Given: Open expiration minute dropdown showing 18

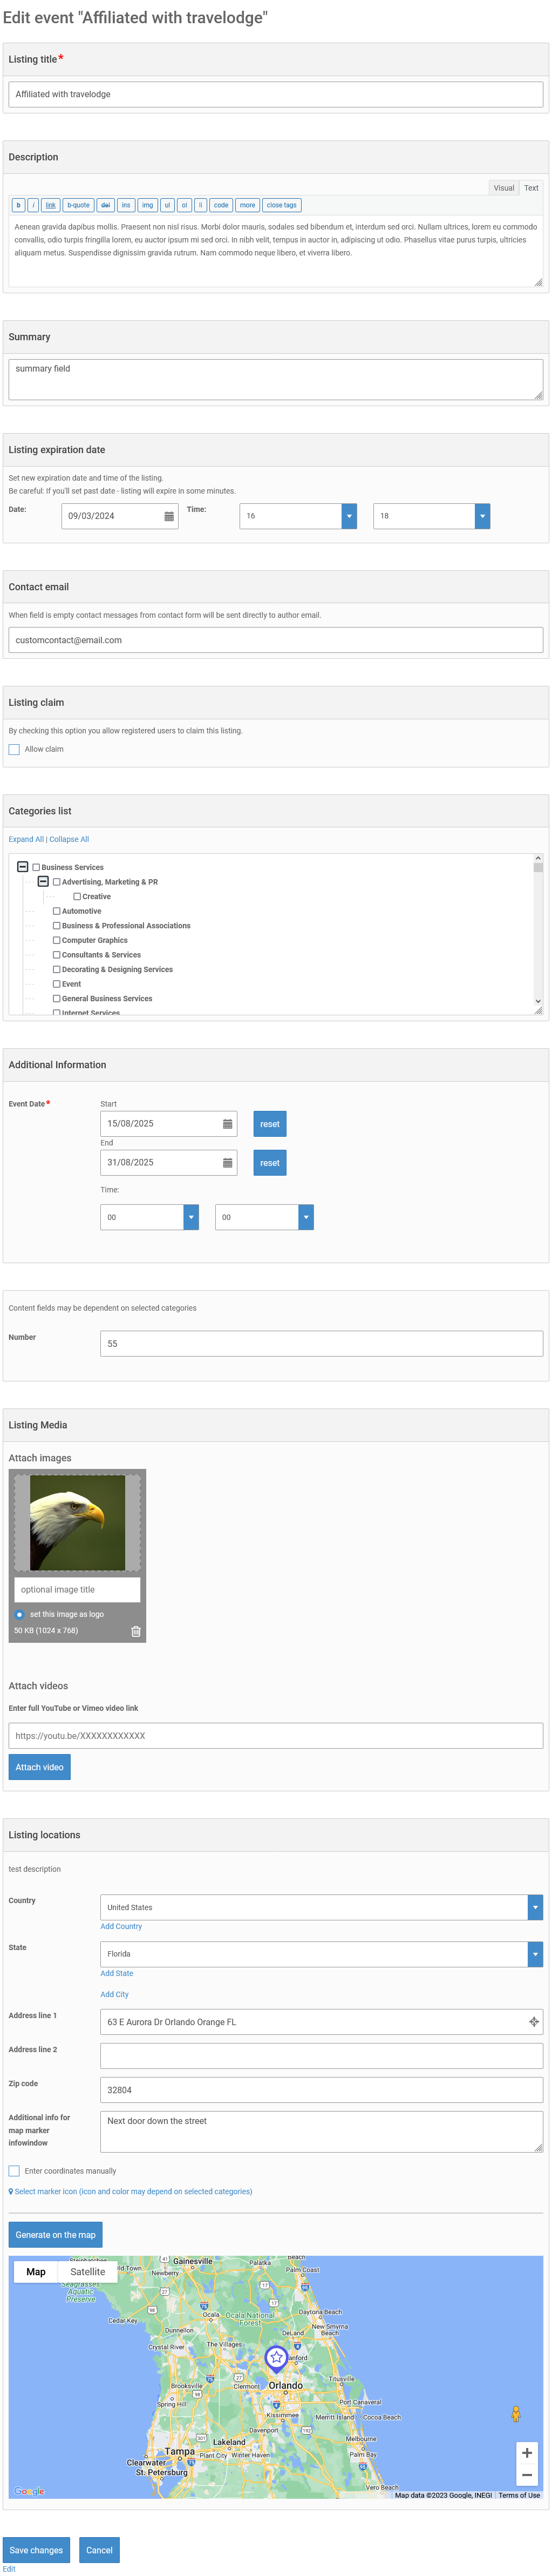Looking at the screenshot, I should [x=432, y=516].
